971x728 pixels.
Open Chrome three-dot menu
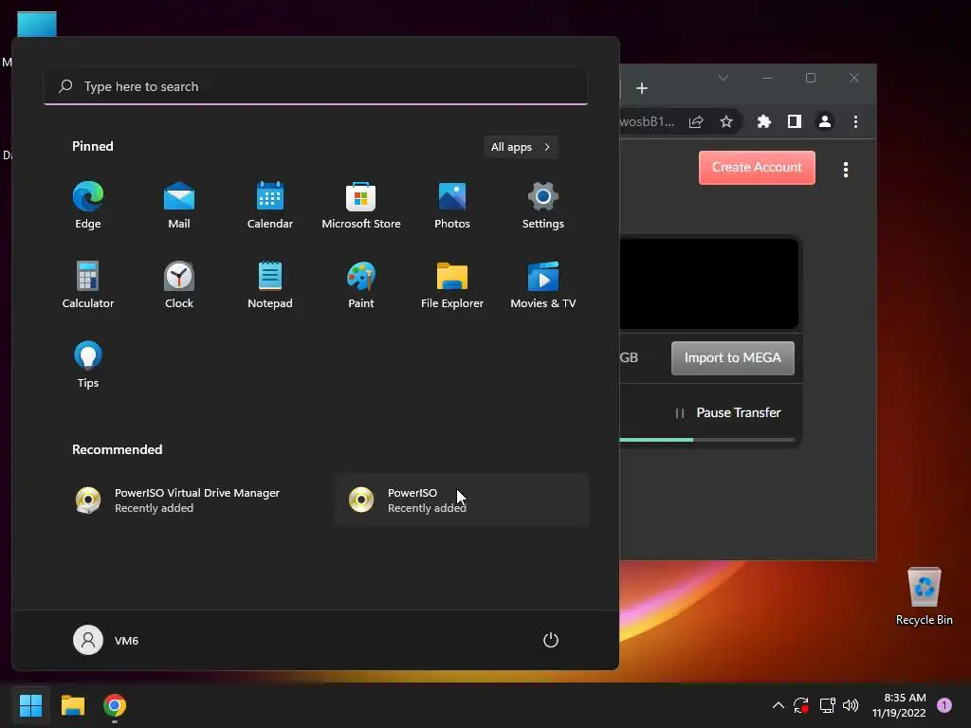(x=855, y=122)
